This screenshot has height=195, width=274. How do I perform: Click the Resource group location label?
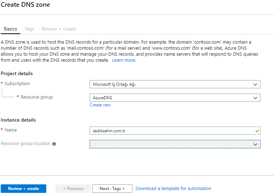point(26,144)
